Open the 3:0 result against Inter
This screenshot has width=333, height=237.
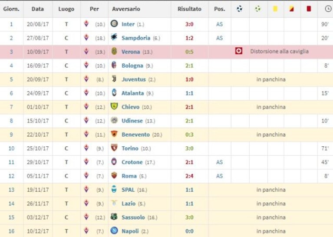[x=189, y=24]
